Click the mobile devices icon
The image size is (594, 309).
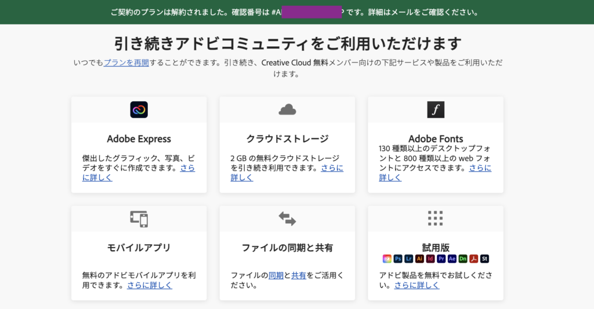139,219
